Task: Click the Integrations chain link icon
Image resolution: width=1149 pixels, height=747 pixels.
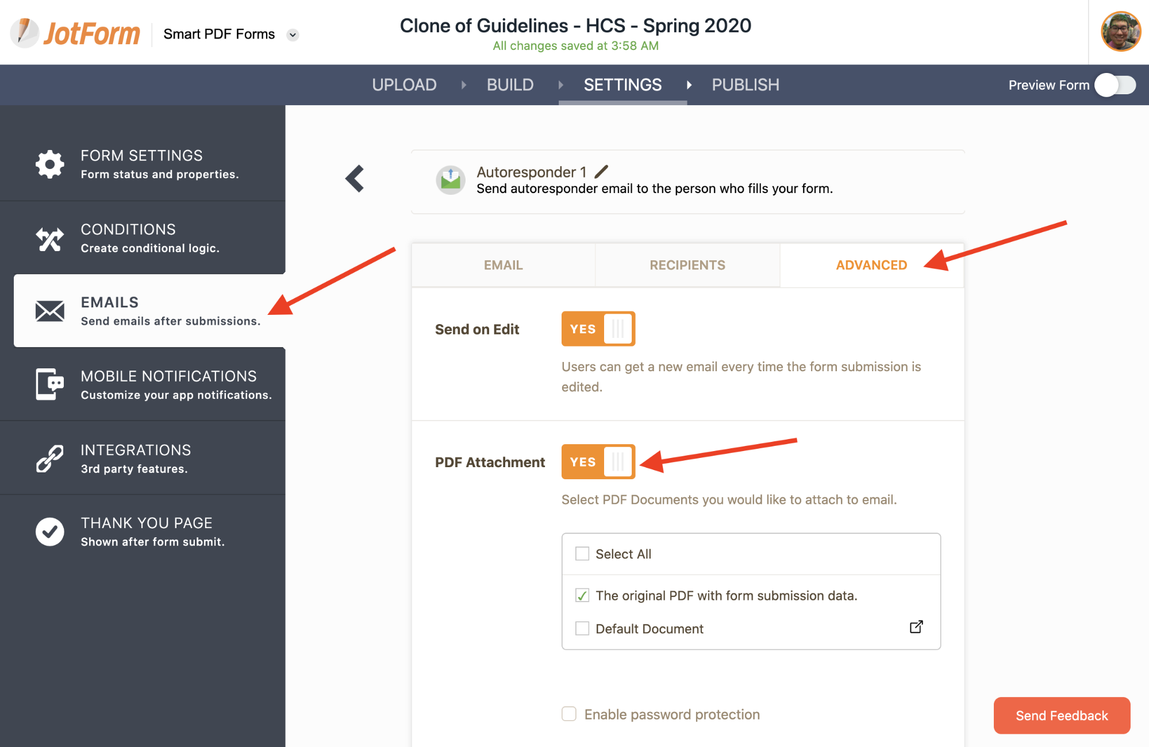Action: [x=50, y=459]
